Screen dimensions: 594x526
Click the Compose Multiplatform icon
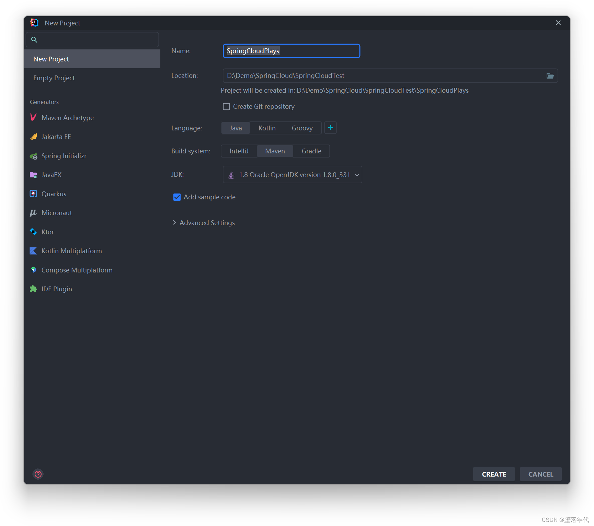pyautogui.click(x=33, y=270)
